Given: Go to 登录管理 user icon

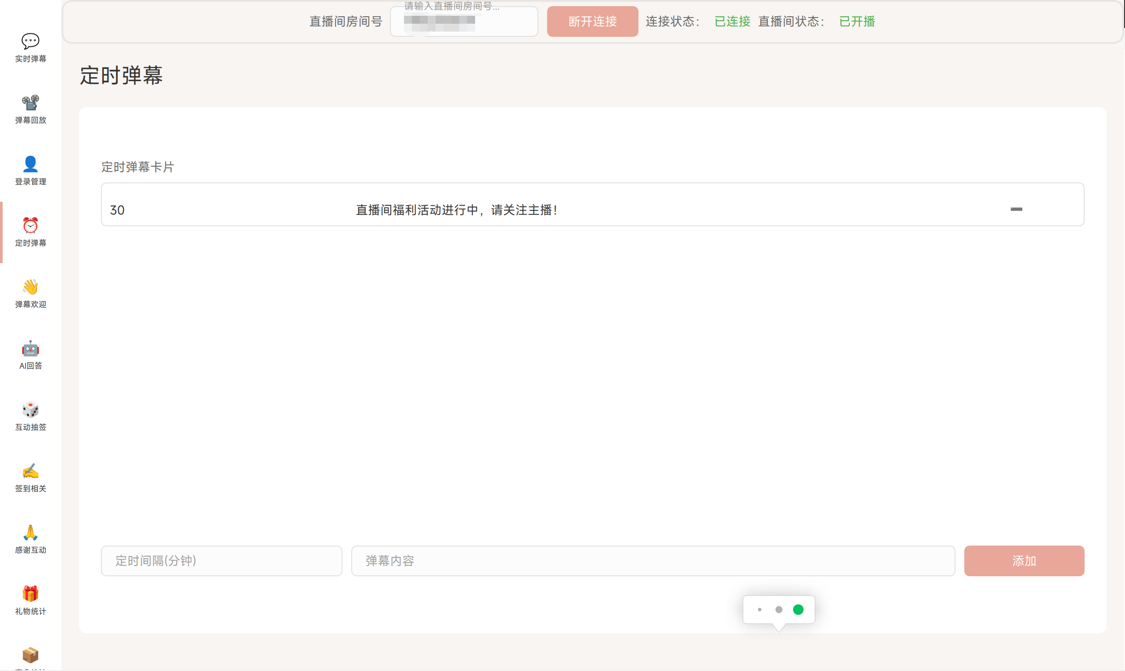Looking at the screenshot, I should 30,164.
